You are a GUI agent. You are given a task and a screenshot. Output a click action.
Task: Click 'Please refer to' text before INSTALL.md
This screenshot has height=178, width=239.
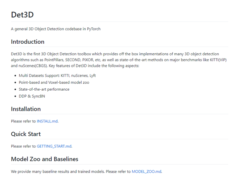[23, 121]
